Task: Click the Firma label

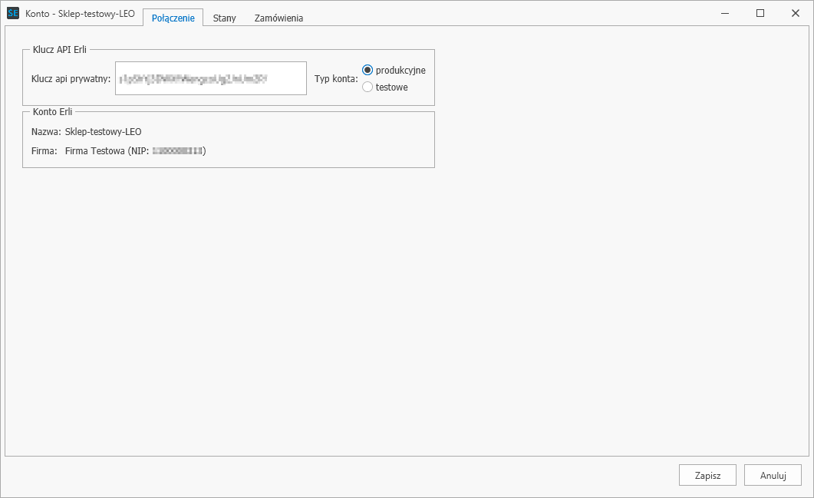Action: pyautogui.click(x=44, y=151)
